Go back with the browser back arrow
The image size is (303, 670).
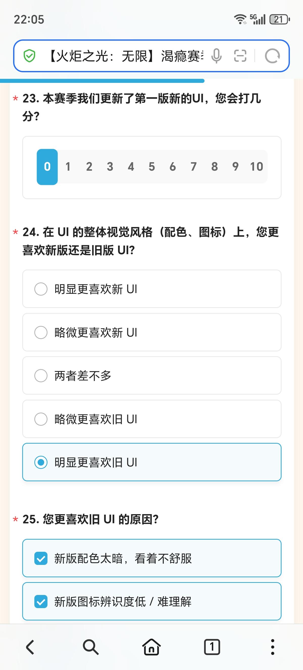[30, 647]
